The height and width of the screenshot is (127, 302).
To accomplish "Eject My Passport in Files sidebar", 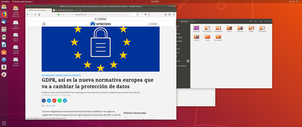I will tap(188, 61).
